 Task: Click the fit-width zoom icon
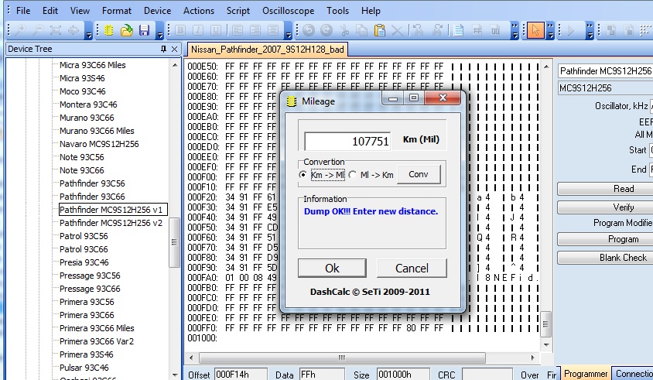[x=74, y=30]
